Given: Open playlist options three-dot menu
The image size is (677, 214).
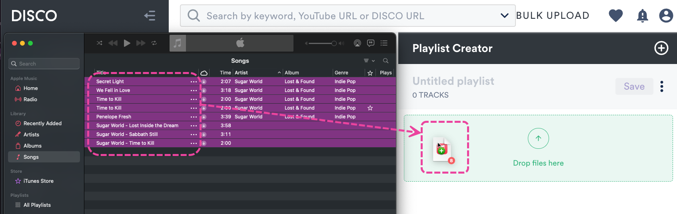Looking at the screenshot, I should (662, 86).
